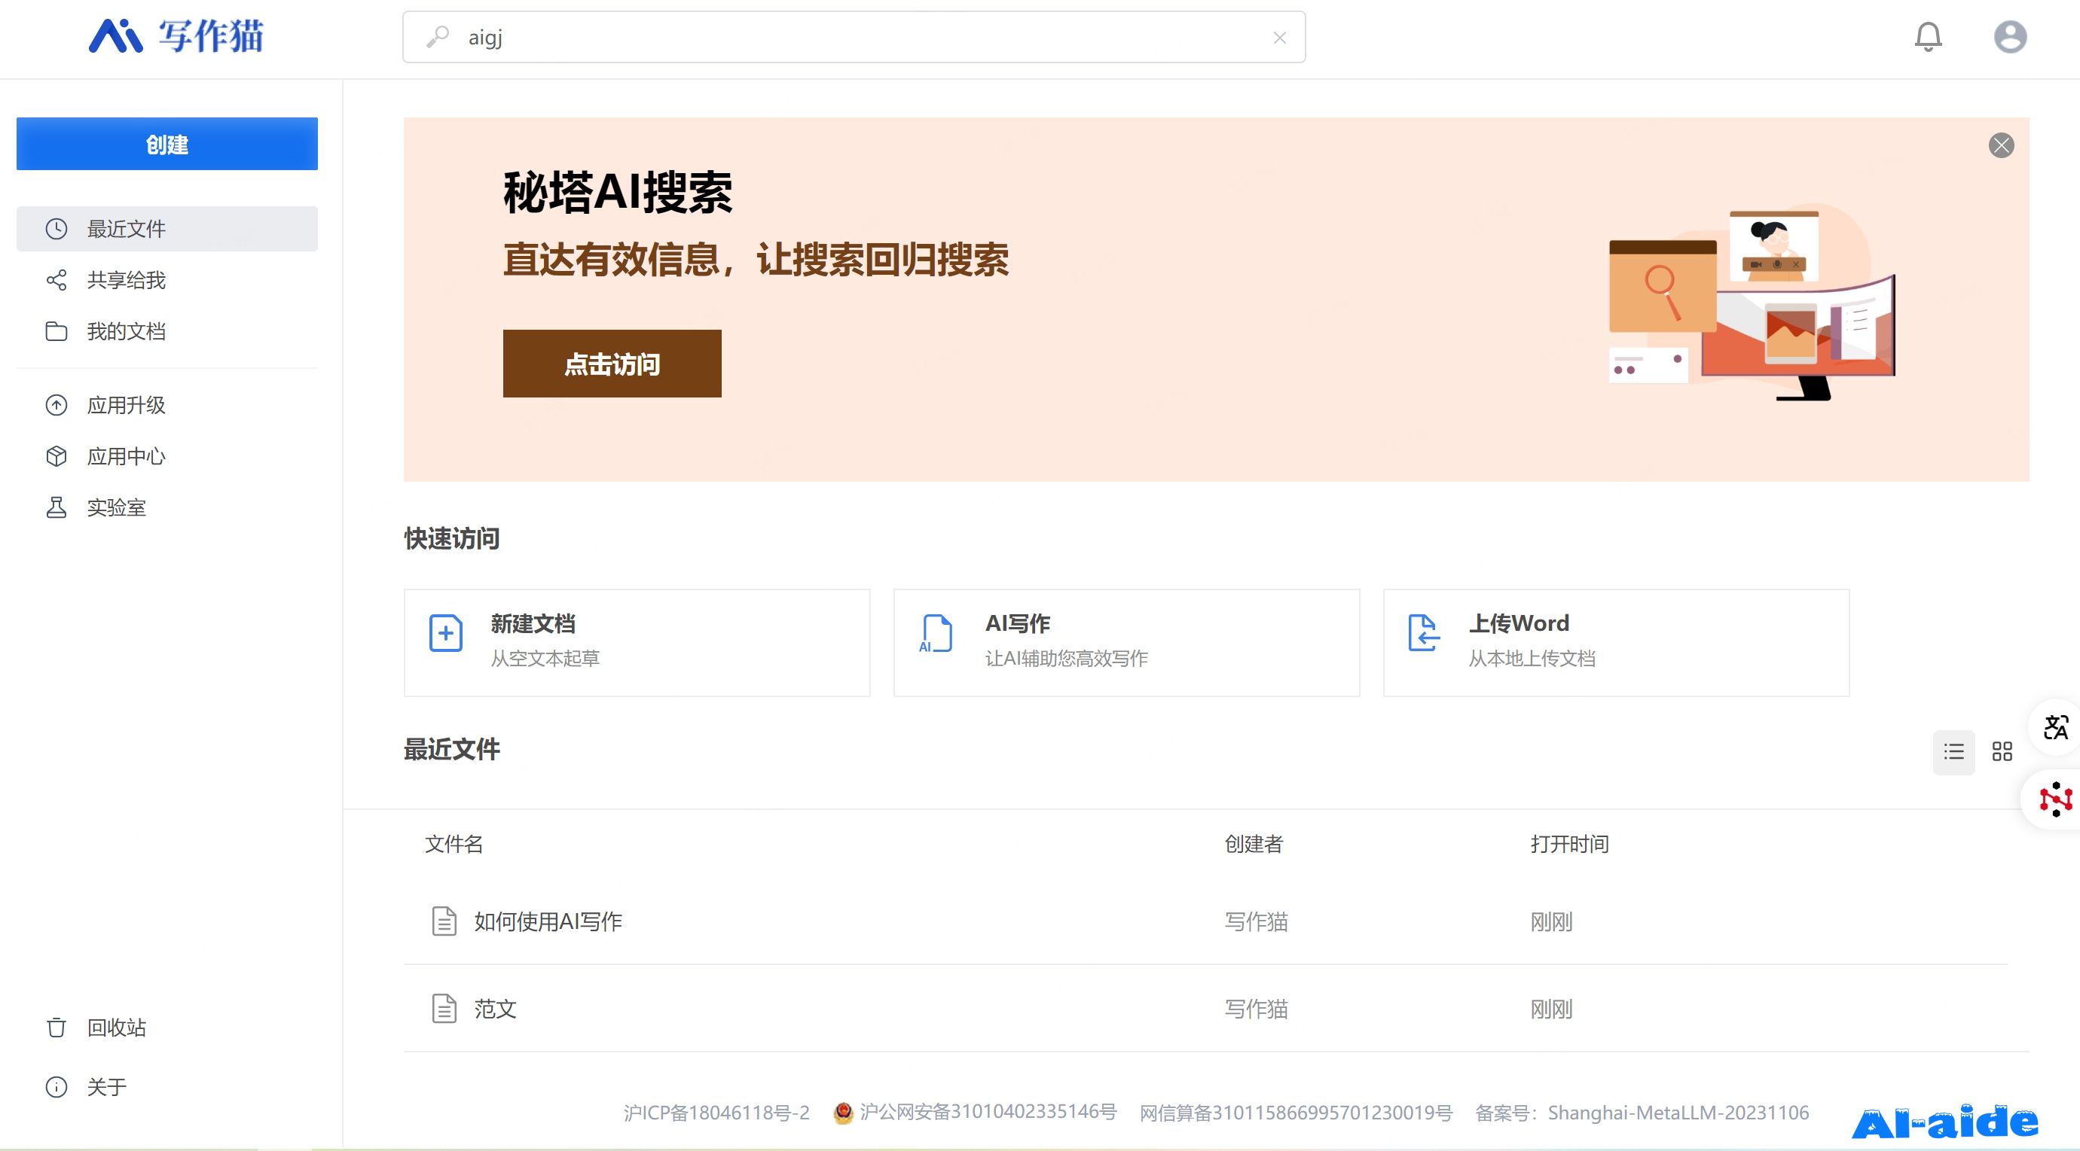Open 回收站 trash
Screen dimensions: 2080x1151
coord(167,1028)
